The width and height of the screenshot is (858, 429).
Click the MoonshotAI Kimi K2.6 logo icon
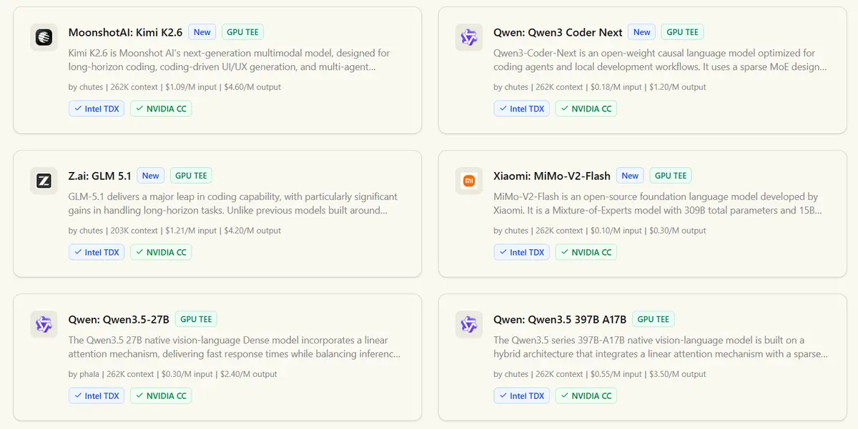pyautogui.click(x=44, y=37)
